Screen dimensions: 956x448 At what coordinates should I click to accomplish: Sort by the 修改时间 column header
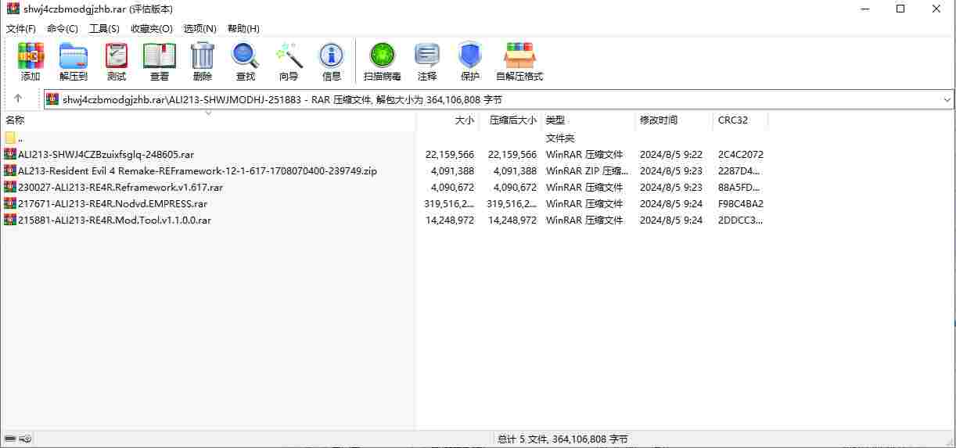tap(674, 120)
